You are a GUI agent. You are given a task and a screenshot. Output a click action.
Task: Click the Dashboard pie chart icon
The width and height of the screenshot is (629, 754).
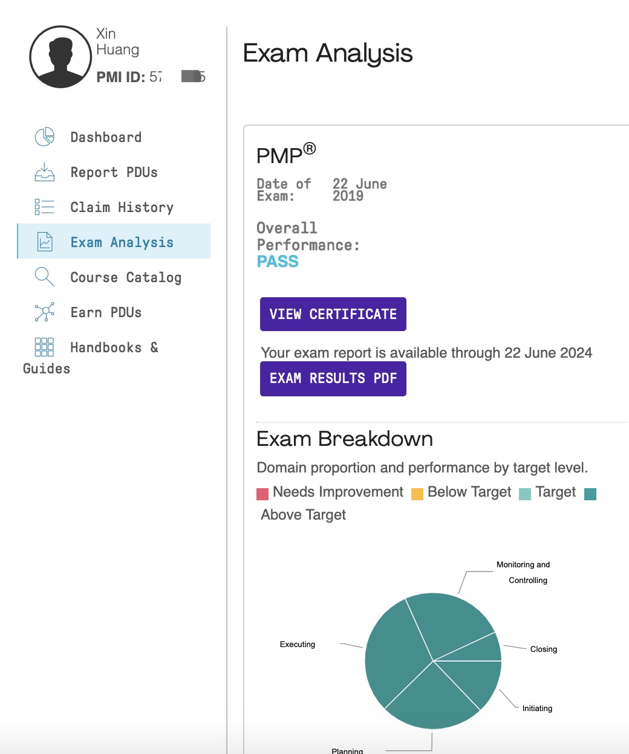point(45,137)
